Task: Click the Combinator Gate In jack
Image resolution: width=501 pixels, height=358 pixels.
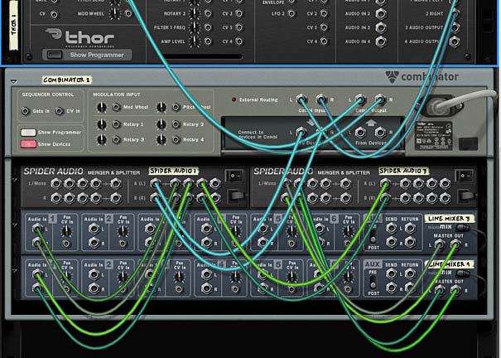Action: click(26, 111)
